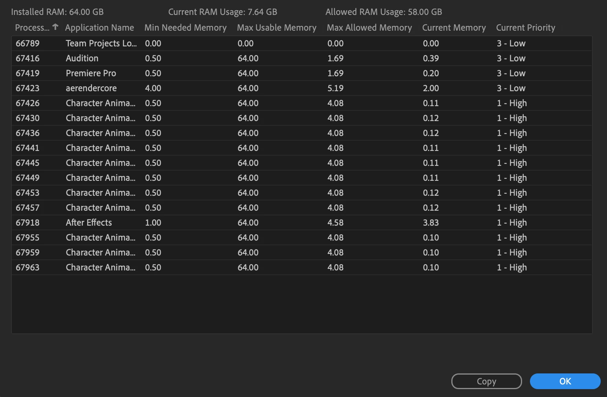Select Team Projects Max Usable Memory 0.00
The height and width of the screenshot is (397, 607).
245,43
